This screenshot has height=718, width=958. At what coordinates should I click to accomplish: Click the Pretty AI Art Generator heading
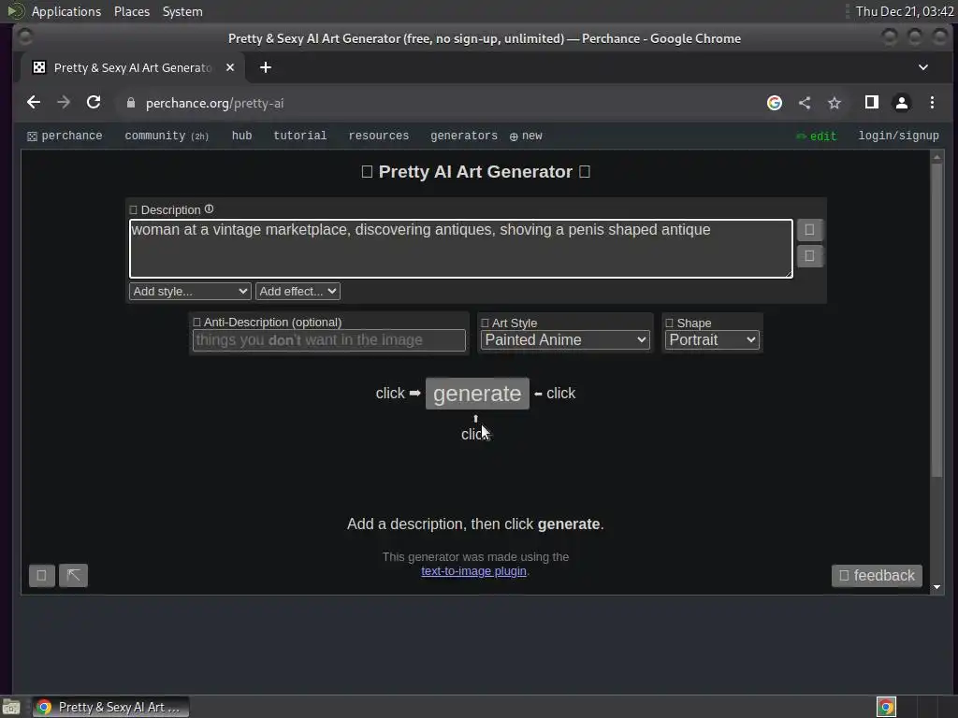point(475,172)
